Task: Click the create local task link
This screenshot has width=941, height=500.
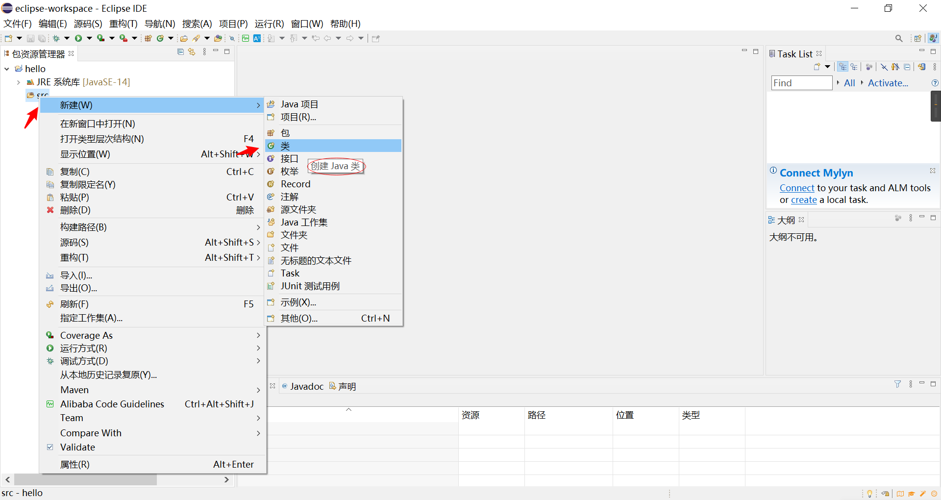Action: click(804, 200)
